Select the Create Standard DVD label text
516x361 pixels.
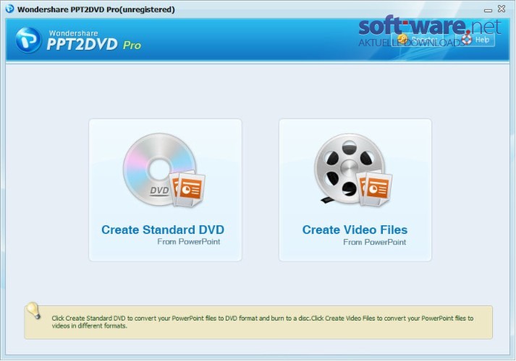click(x=163, y=230)
